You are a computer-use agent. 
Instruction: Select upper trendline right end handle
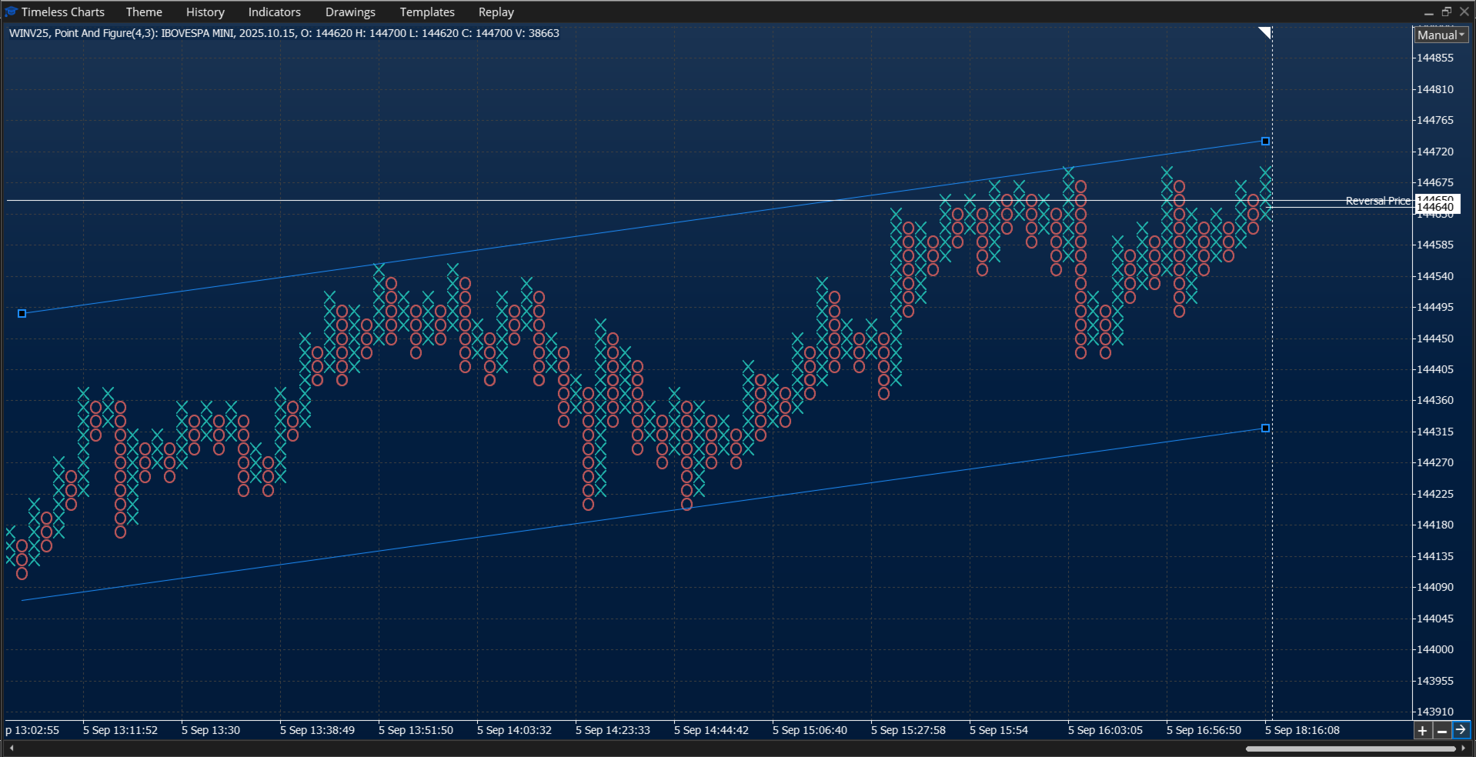pos(1265,142)
